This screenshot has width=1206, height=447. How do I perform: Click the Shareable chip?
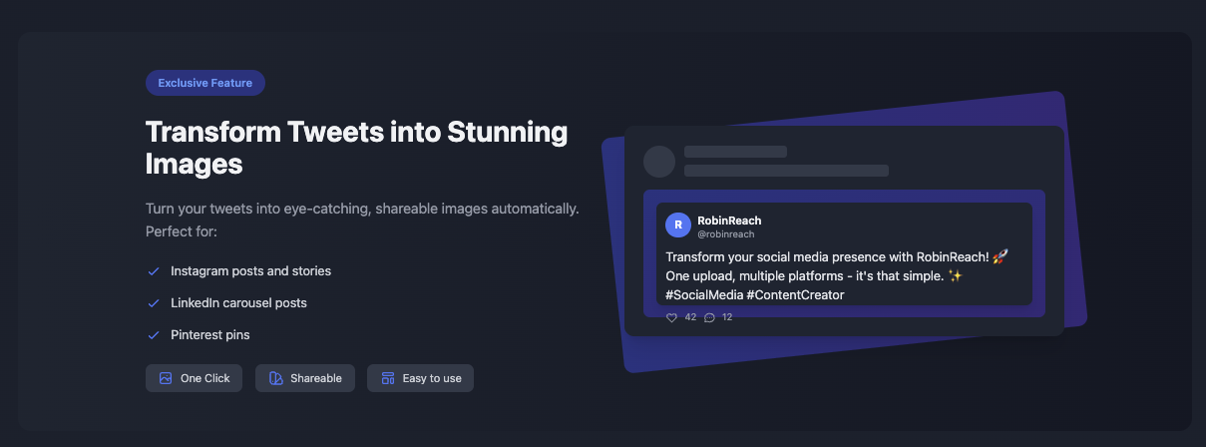pos(305,378)
